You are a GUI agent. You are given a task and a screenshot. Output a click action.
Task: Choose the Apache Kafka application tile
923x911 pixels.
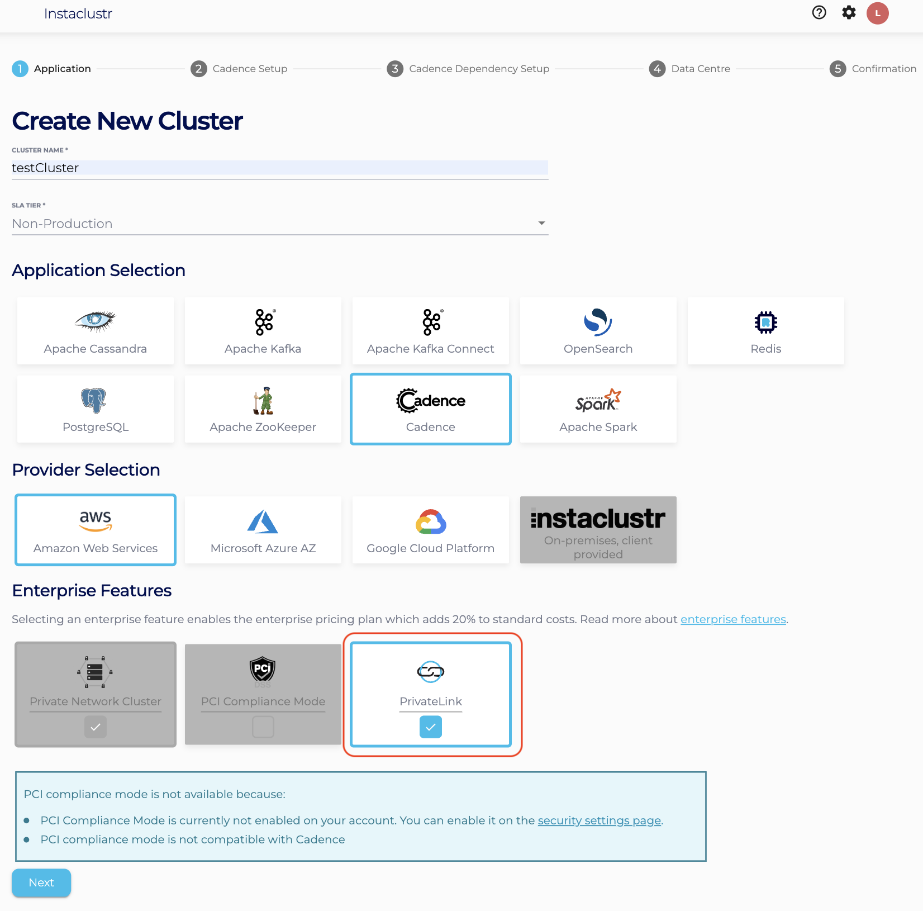(263, 331)
